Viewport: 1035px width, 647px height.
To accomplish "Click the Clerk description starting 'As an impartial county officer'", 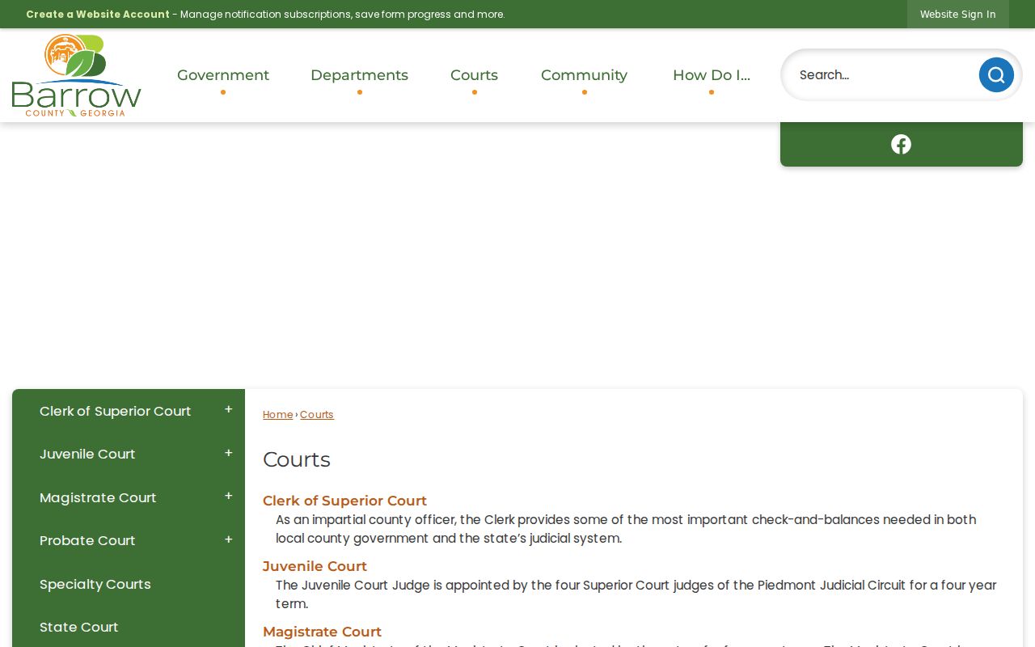I will (x=626, y=529).
